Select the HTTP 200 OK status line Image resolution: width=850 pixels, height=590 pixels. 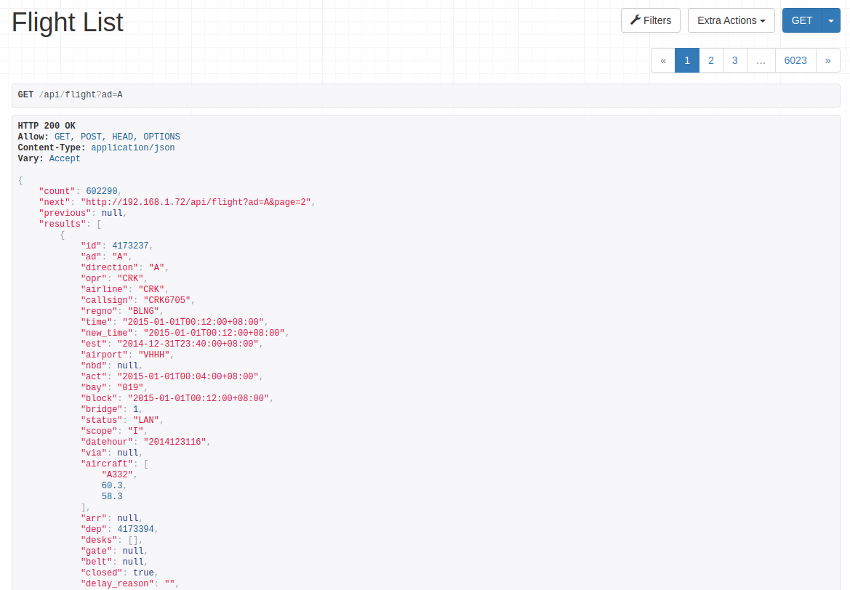46,125
